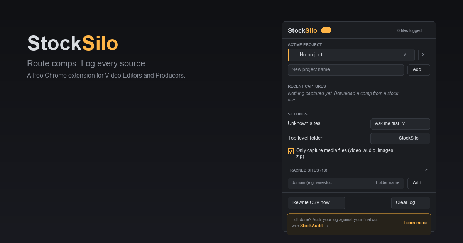Add new project with Add button
463x243 pixels.
click(419, 70)
